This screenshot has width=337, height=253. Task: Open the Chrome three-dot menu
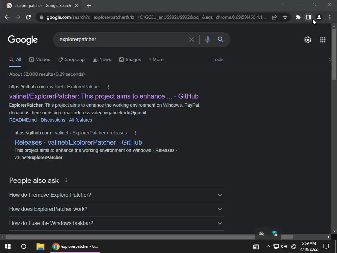330,17
